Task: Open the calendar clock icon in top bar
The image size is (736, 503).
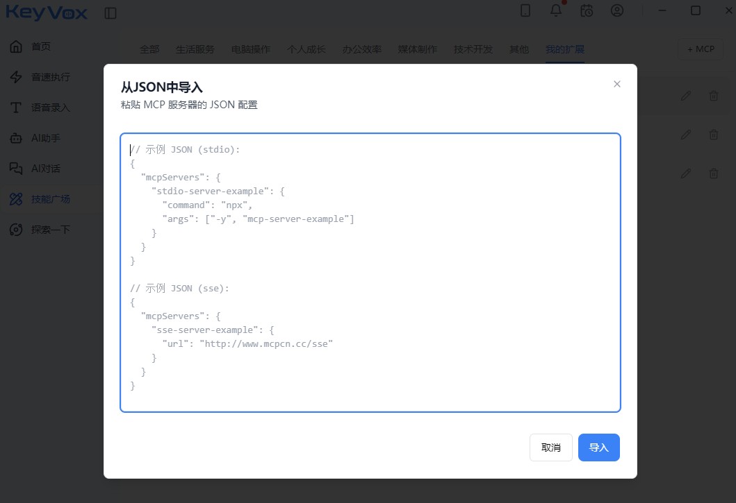Action: click(x=587, y=10)
